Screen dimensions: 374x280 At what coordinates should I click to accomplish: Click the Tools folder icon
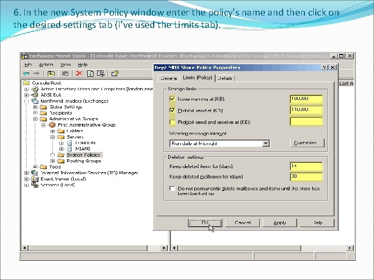[x=44, y=167]
